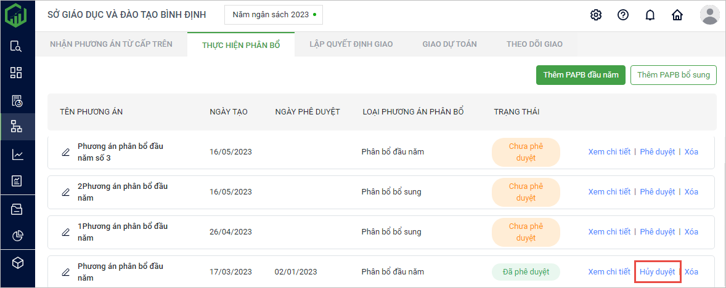
Task: Open the user avatar profile
Action: point(709,15)
